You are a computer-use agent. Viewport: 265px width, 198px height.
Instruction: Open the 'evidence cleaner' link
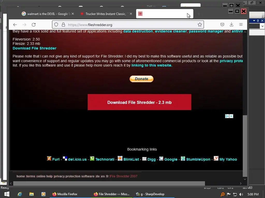point(171,31)
